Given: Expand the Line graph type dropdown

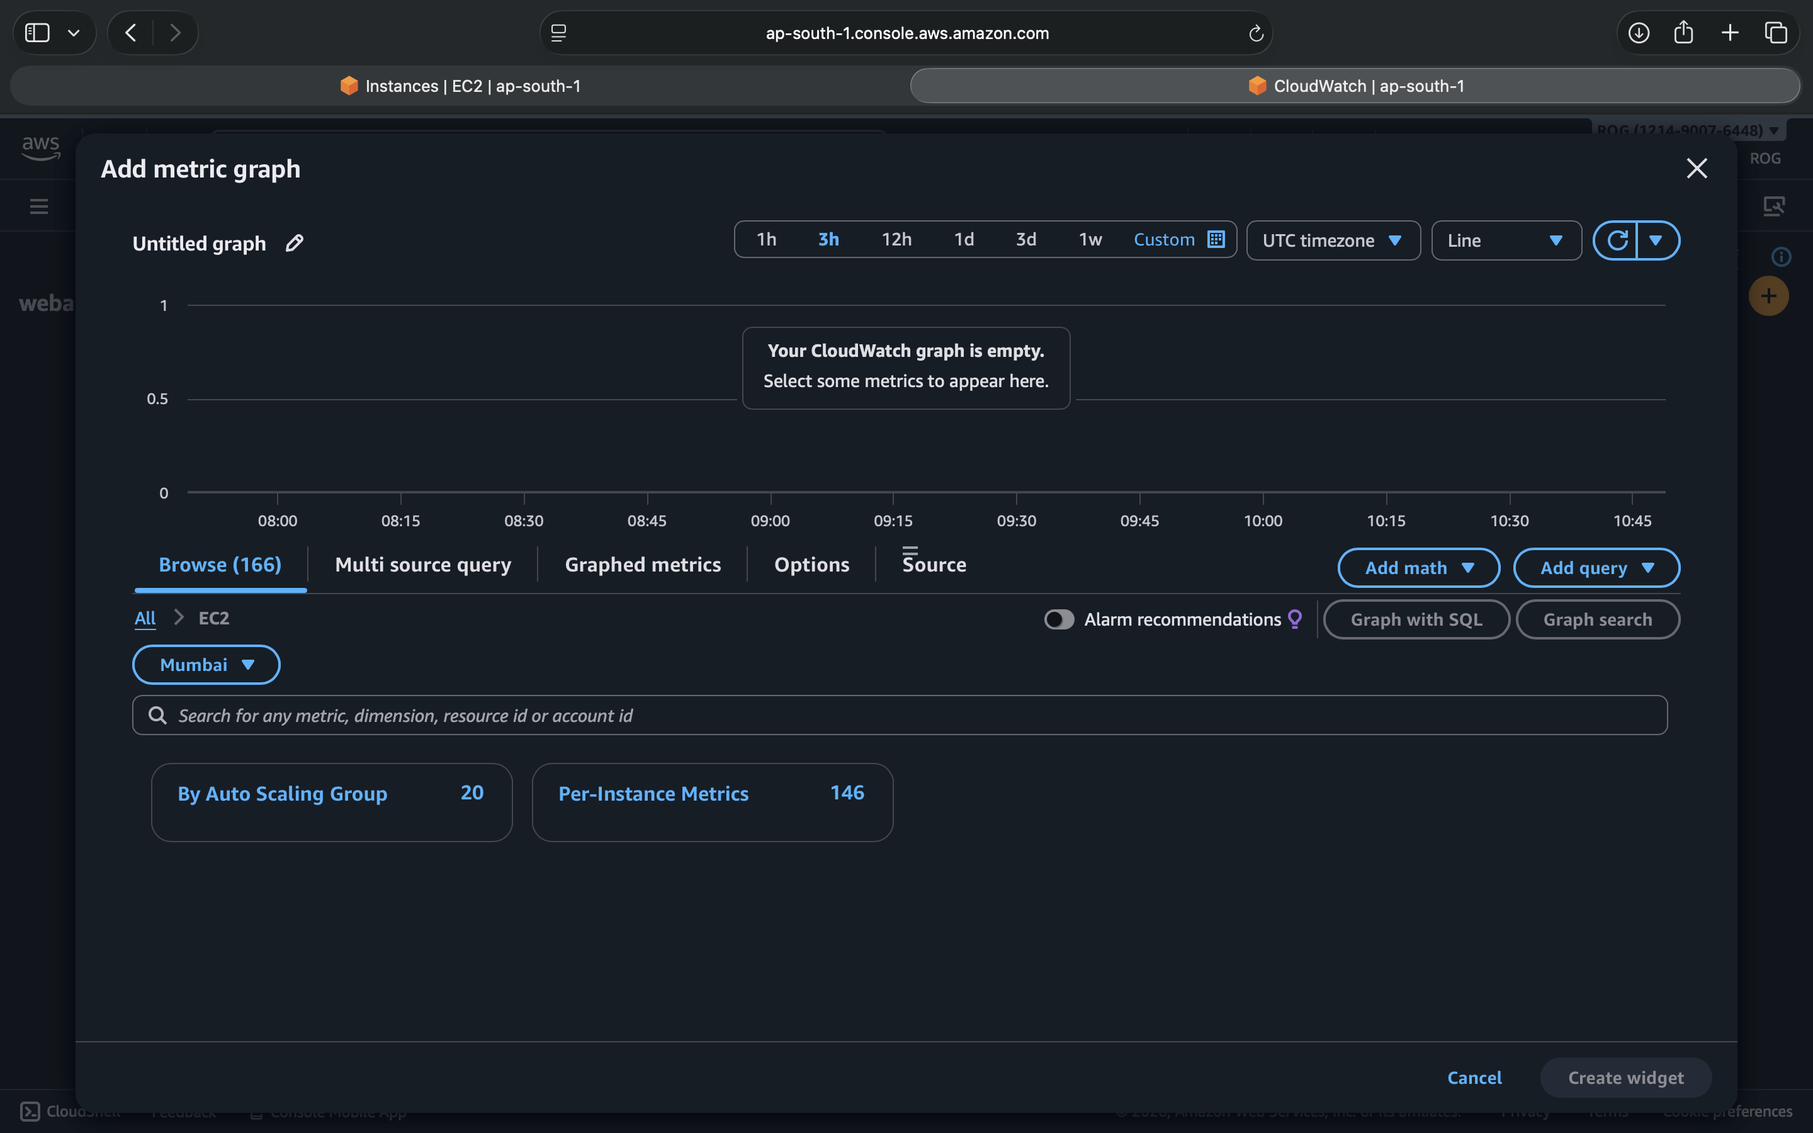Looking at the screenshot, I should click(1505, 240).
